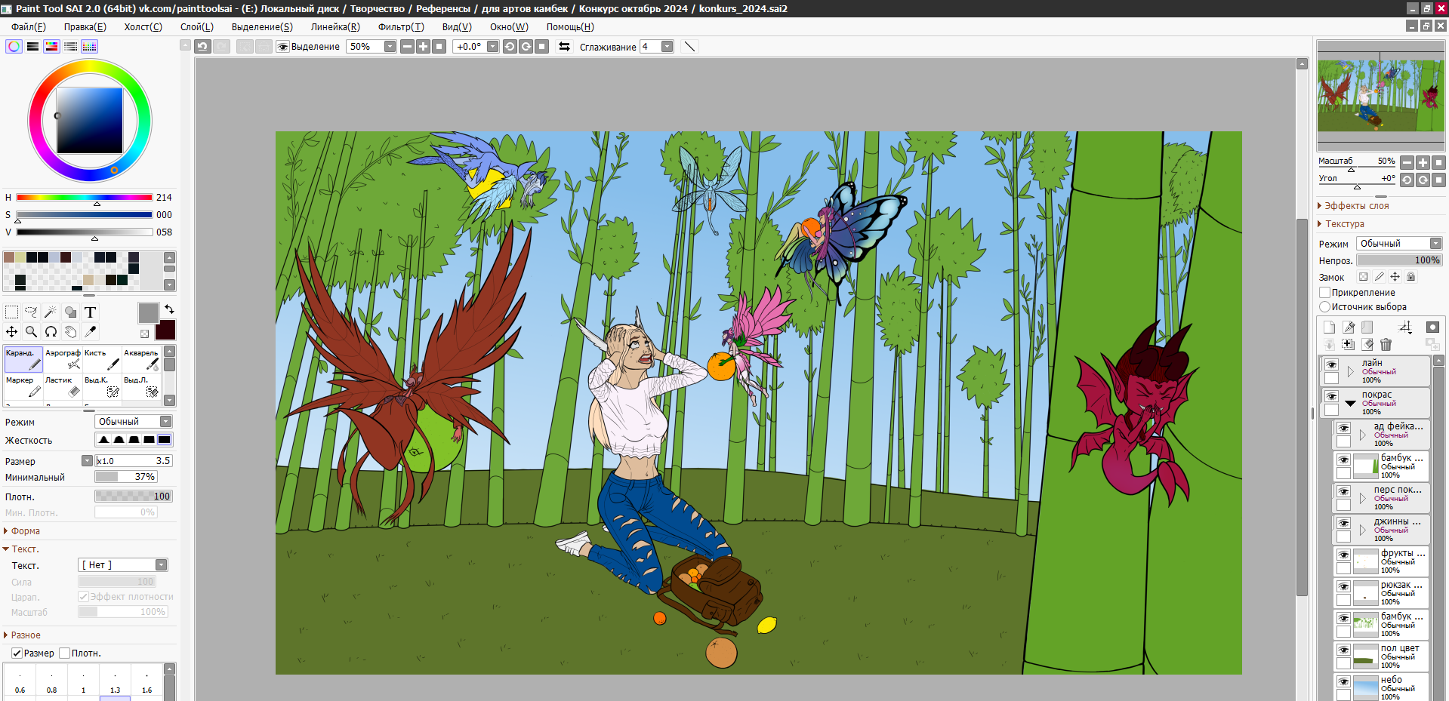Select the Акварель watercolor brush
The image size is (1449, 701).
142,360
